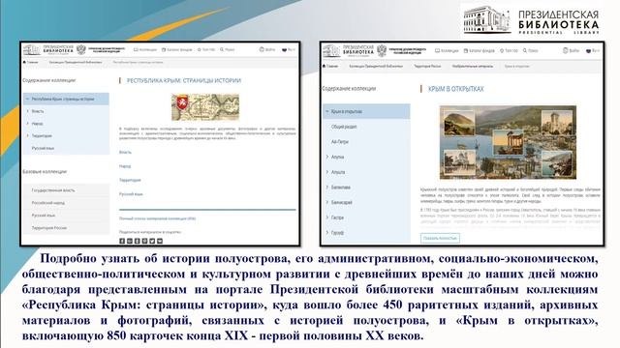
Task: Open Государственная власть base collection
Action: pyautogui.click(x=53, y=190)
